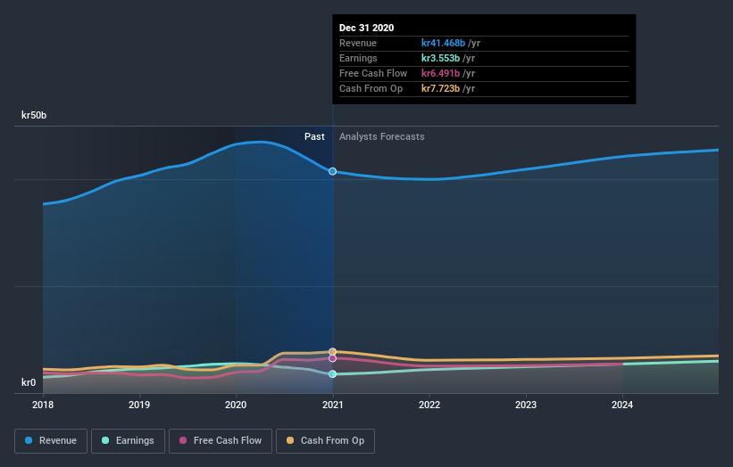Click the 2023 axis label
733x467 pixels.
[x=526, y=405]
